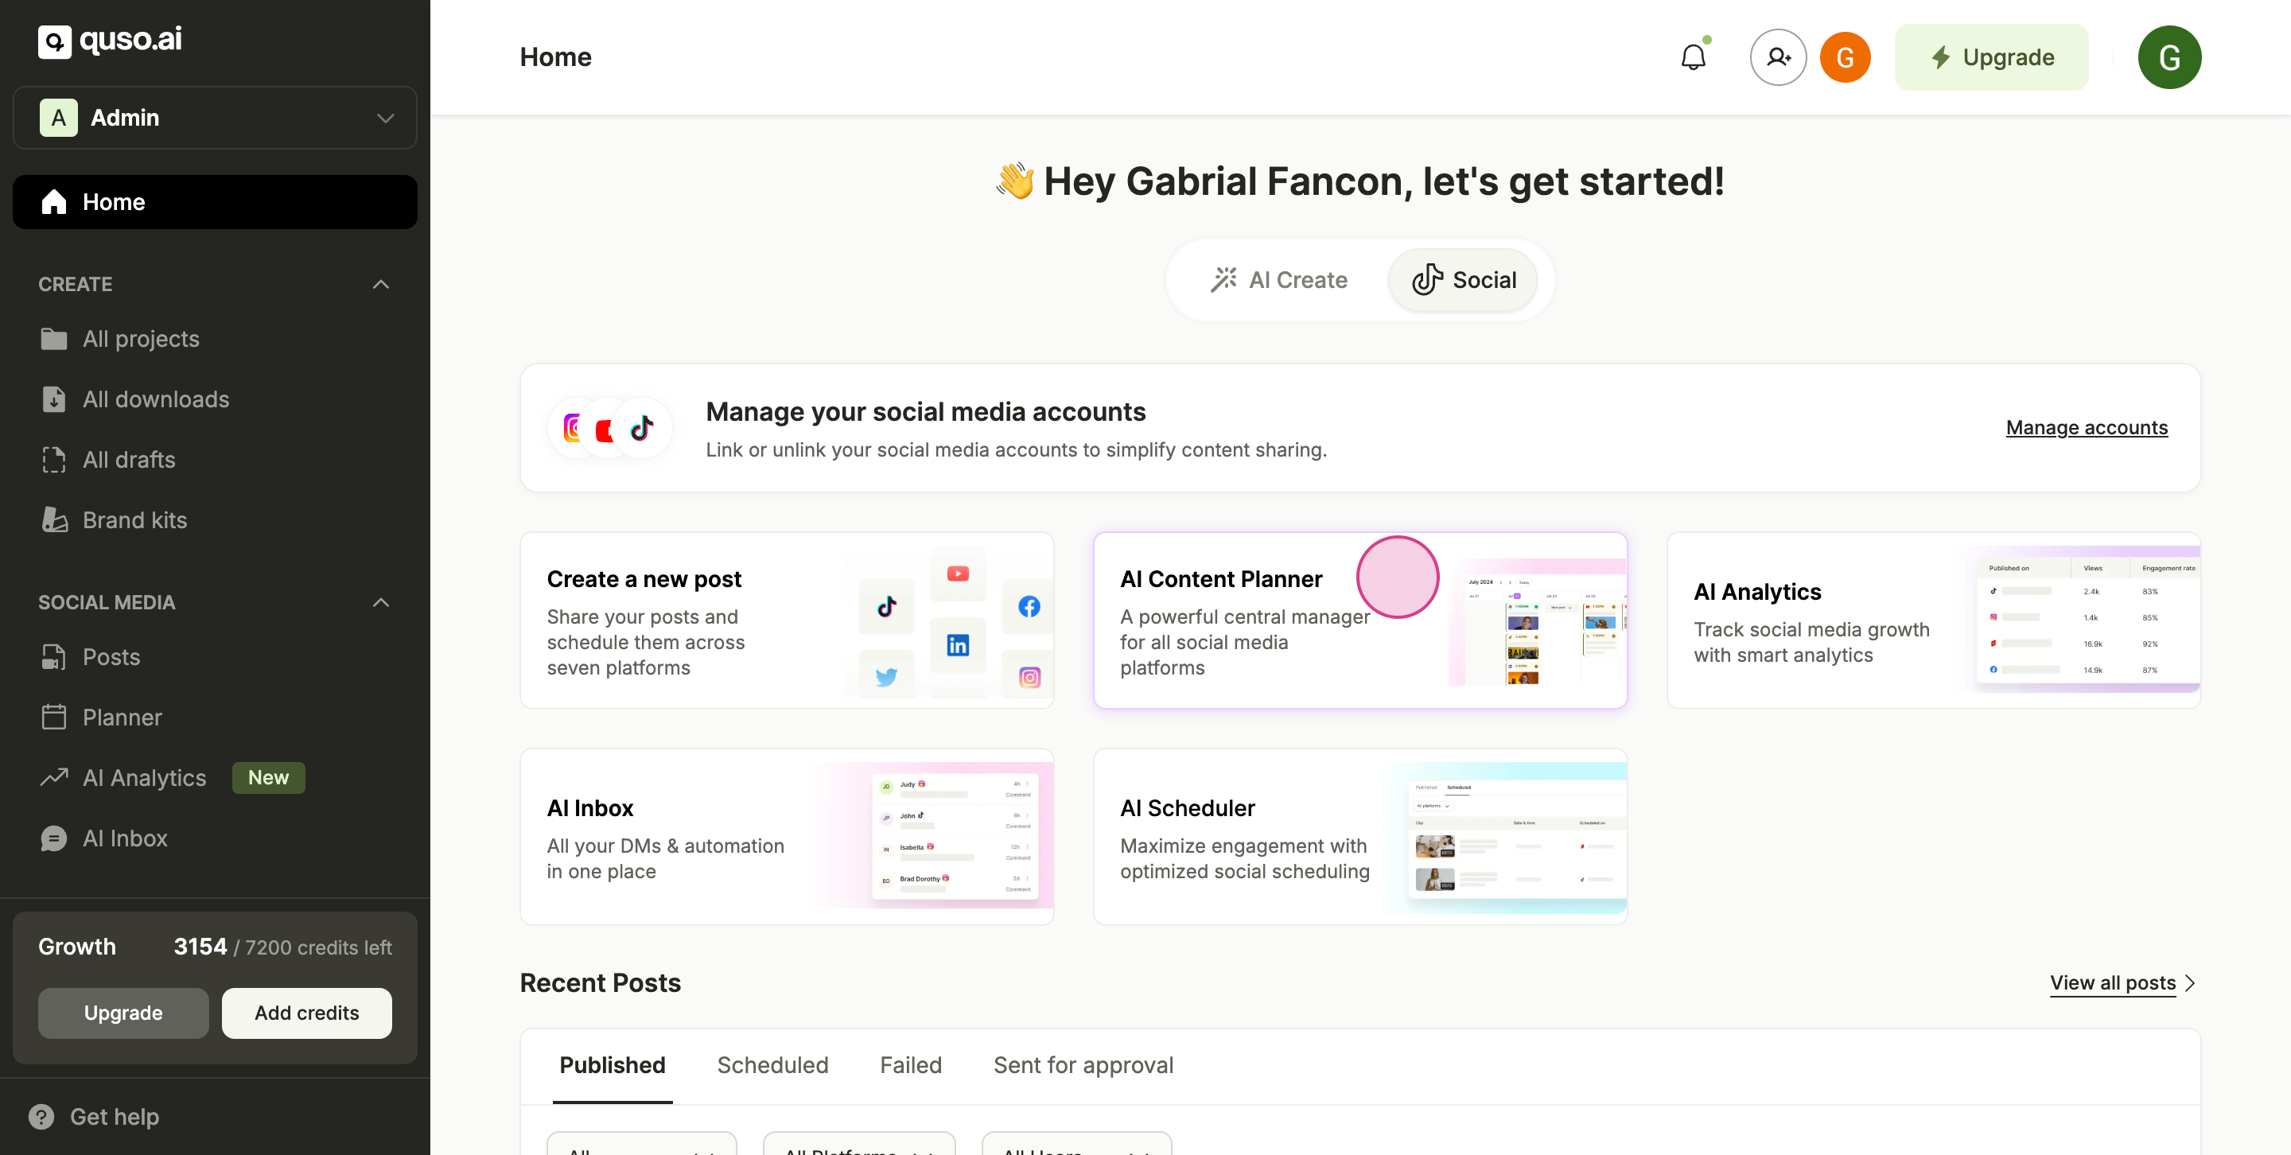The height and width of the screenshot is (1155, 2291).
Task: Open the Scheduled tab
Action: click(772, 1065)
